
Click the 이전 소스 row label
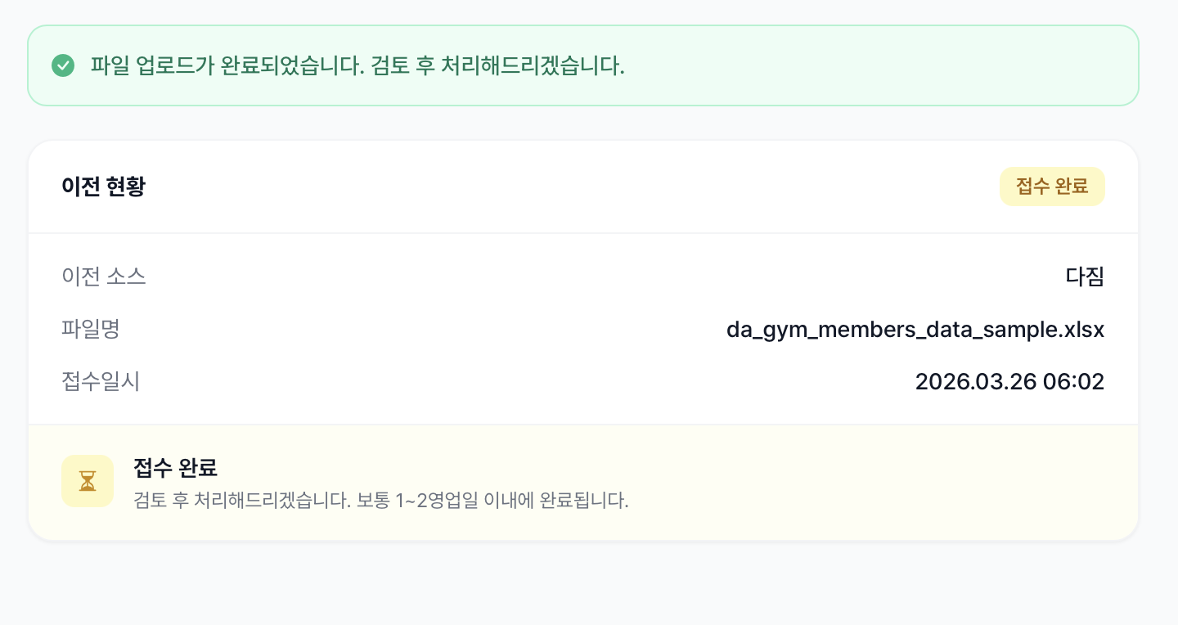105,277
